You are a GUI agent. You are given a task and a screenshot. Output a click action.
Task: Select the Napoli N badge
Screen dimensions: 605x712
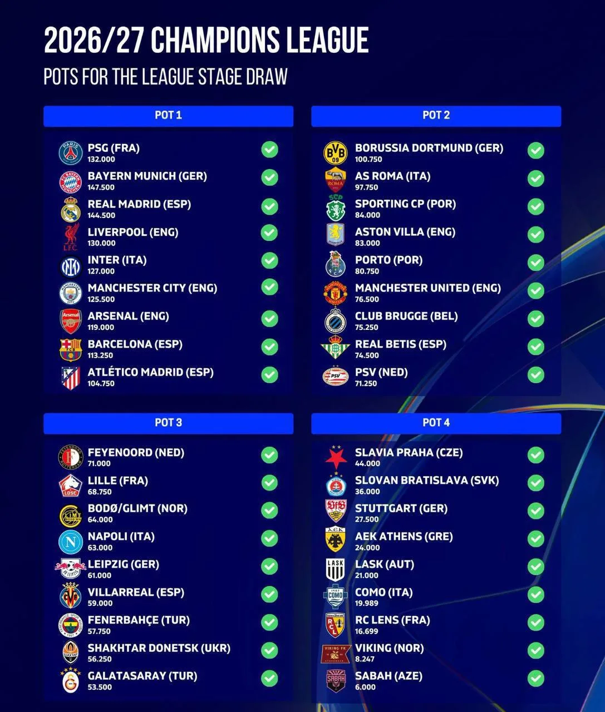click(x=71, y=541)
